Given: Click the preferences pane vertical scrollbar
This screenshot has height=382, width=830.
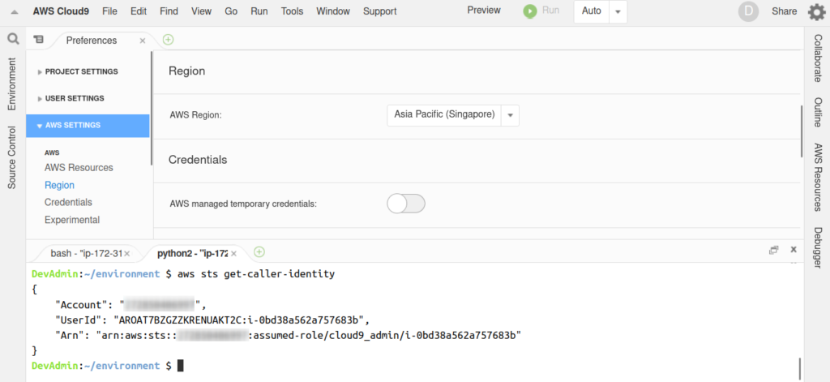Looking at the screenshot, I should pos(802,131).
